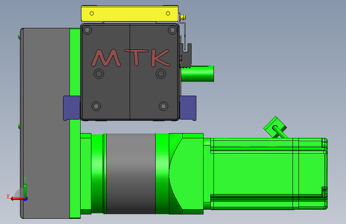Pick the angled green connector on the motor
Image resolution: width=346 pixels, height=224 pixels.
click(275, 127)
